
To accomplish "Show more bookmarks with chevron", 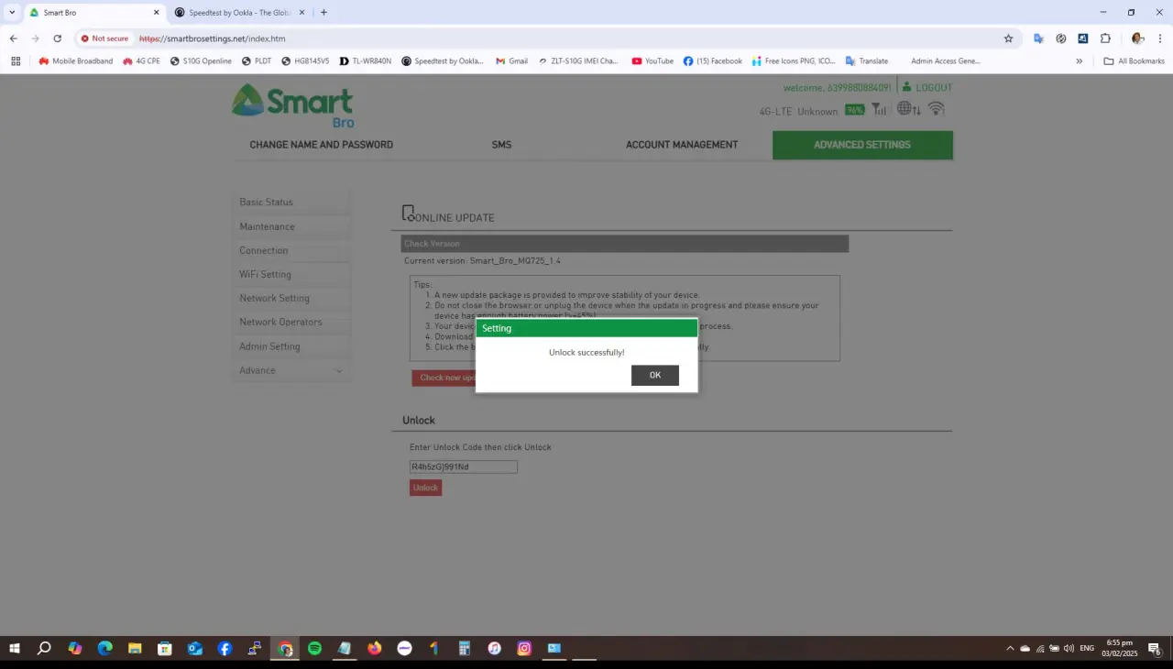I will coord(1079,61).
